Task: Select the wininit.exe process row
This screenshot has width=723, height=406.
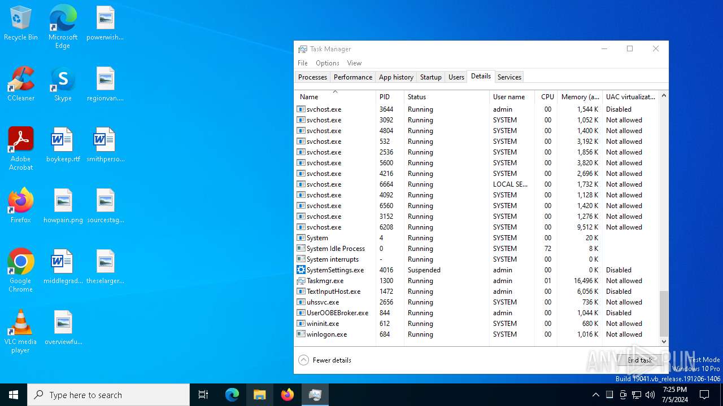Action: [477, 324]
